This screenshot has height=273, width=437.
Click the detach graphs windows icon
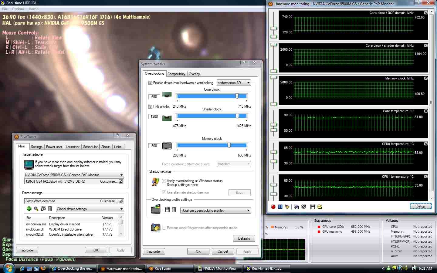[x=296, y=207]
